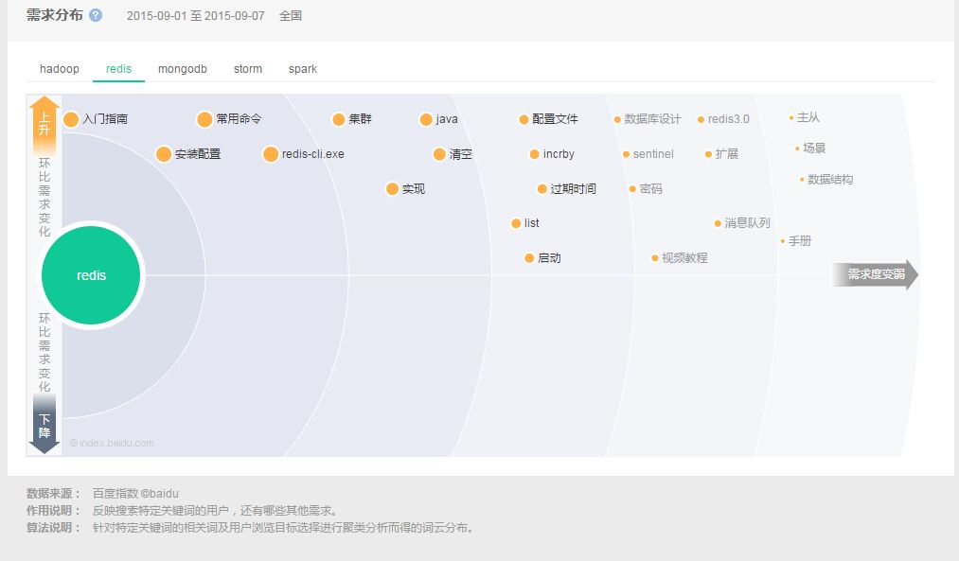Select the java keyword
Screen dimensions: 959x561
coord(439,119)
